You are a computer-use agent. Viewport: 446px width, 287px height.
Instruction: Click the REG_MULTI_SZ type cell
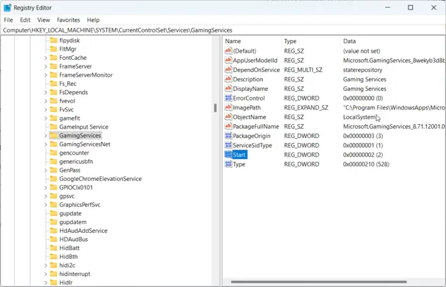point(303,70)
